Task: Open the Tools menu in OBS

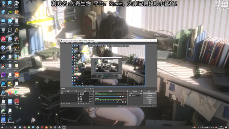Action: click(92, 43)
